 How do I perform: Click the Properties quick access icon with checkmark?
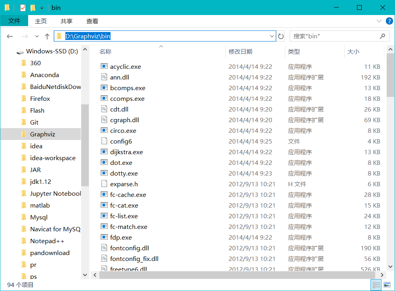23,8
